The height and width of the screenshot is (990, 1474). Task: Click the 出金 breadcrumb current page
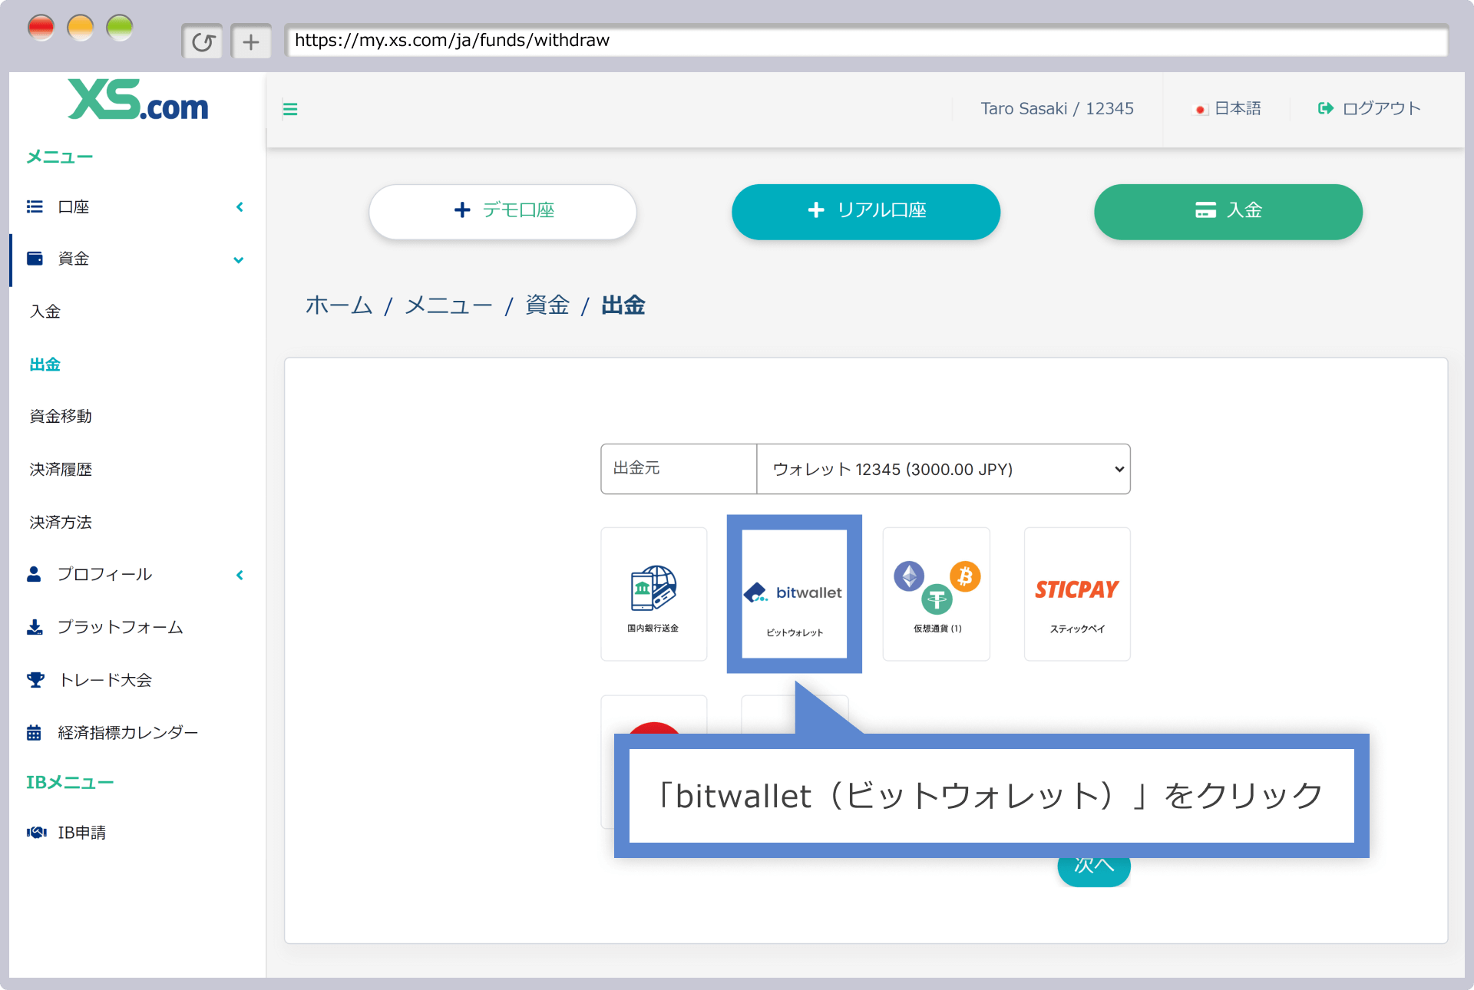(x=623, y=305)
